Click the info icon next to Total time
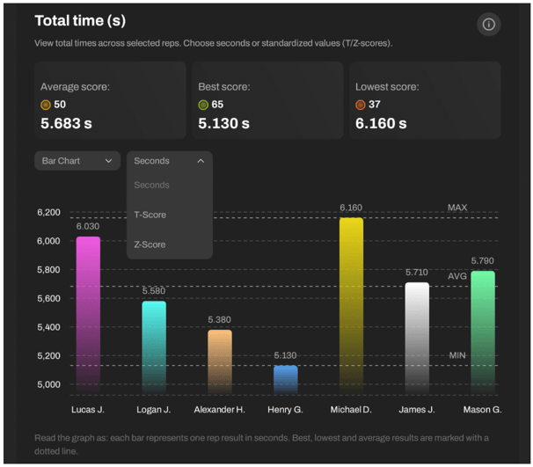 tap(489, 24)
